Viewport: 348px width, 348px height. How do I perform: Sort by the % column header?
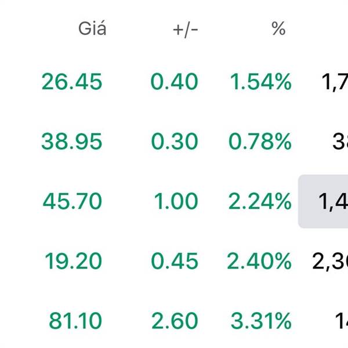[278, 29]
